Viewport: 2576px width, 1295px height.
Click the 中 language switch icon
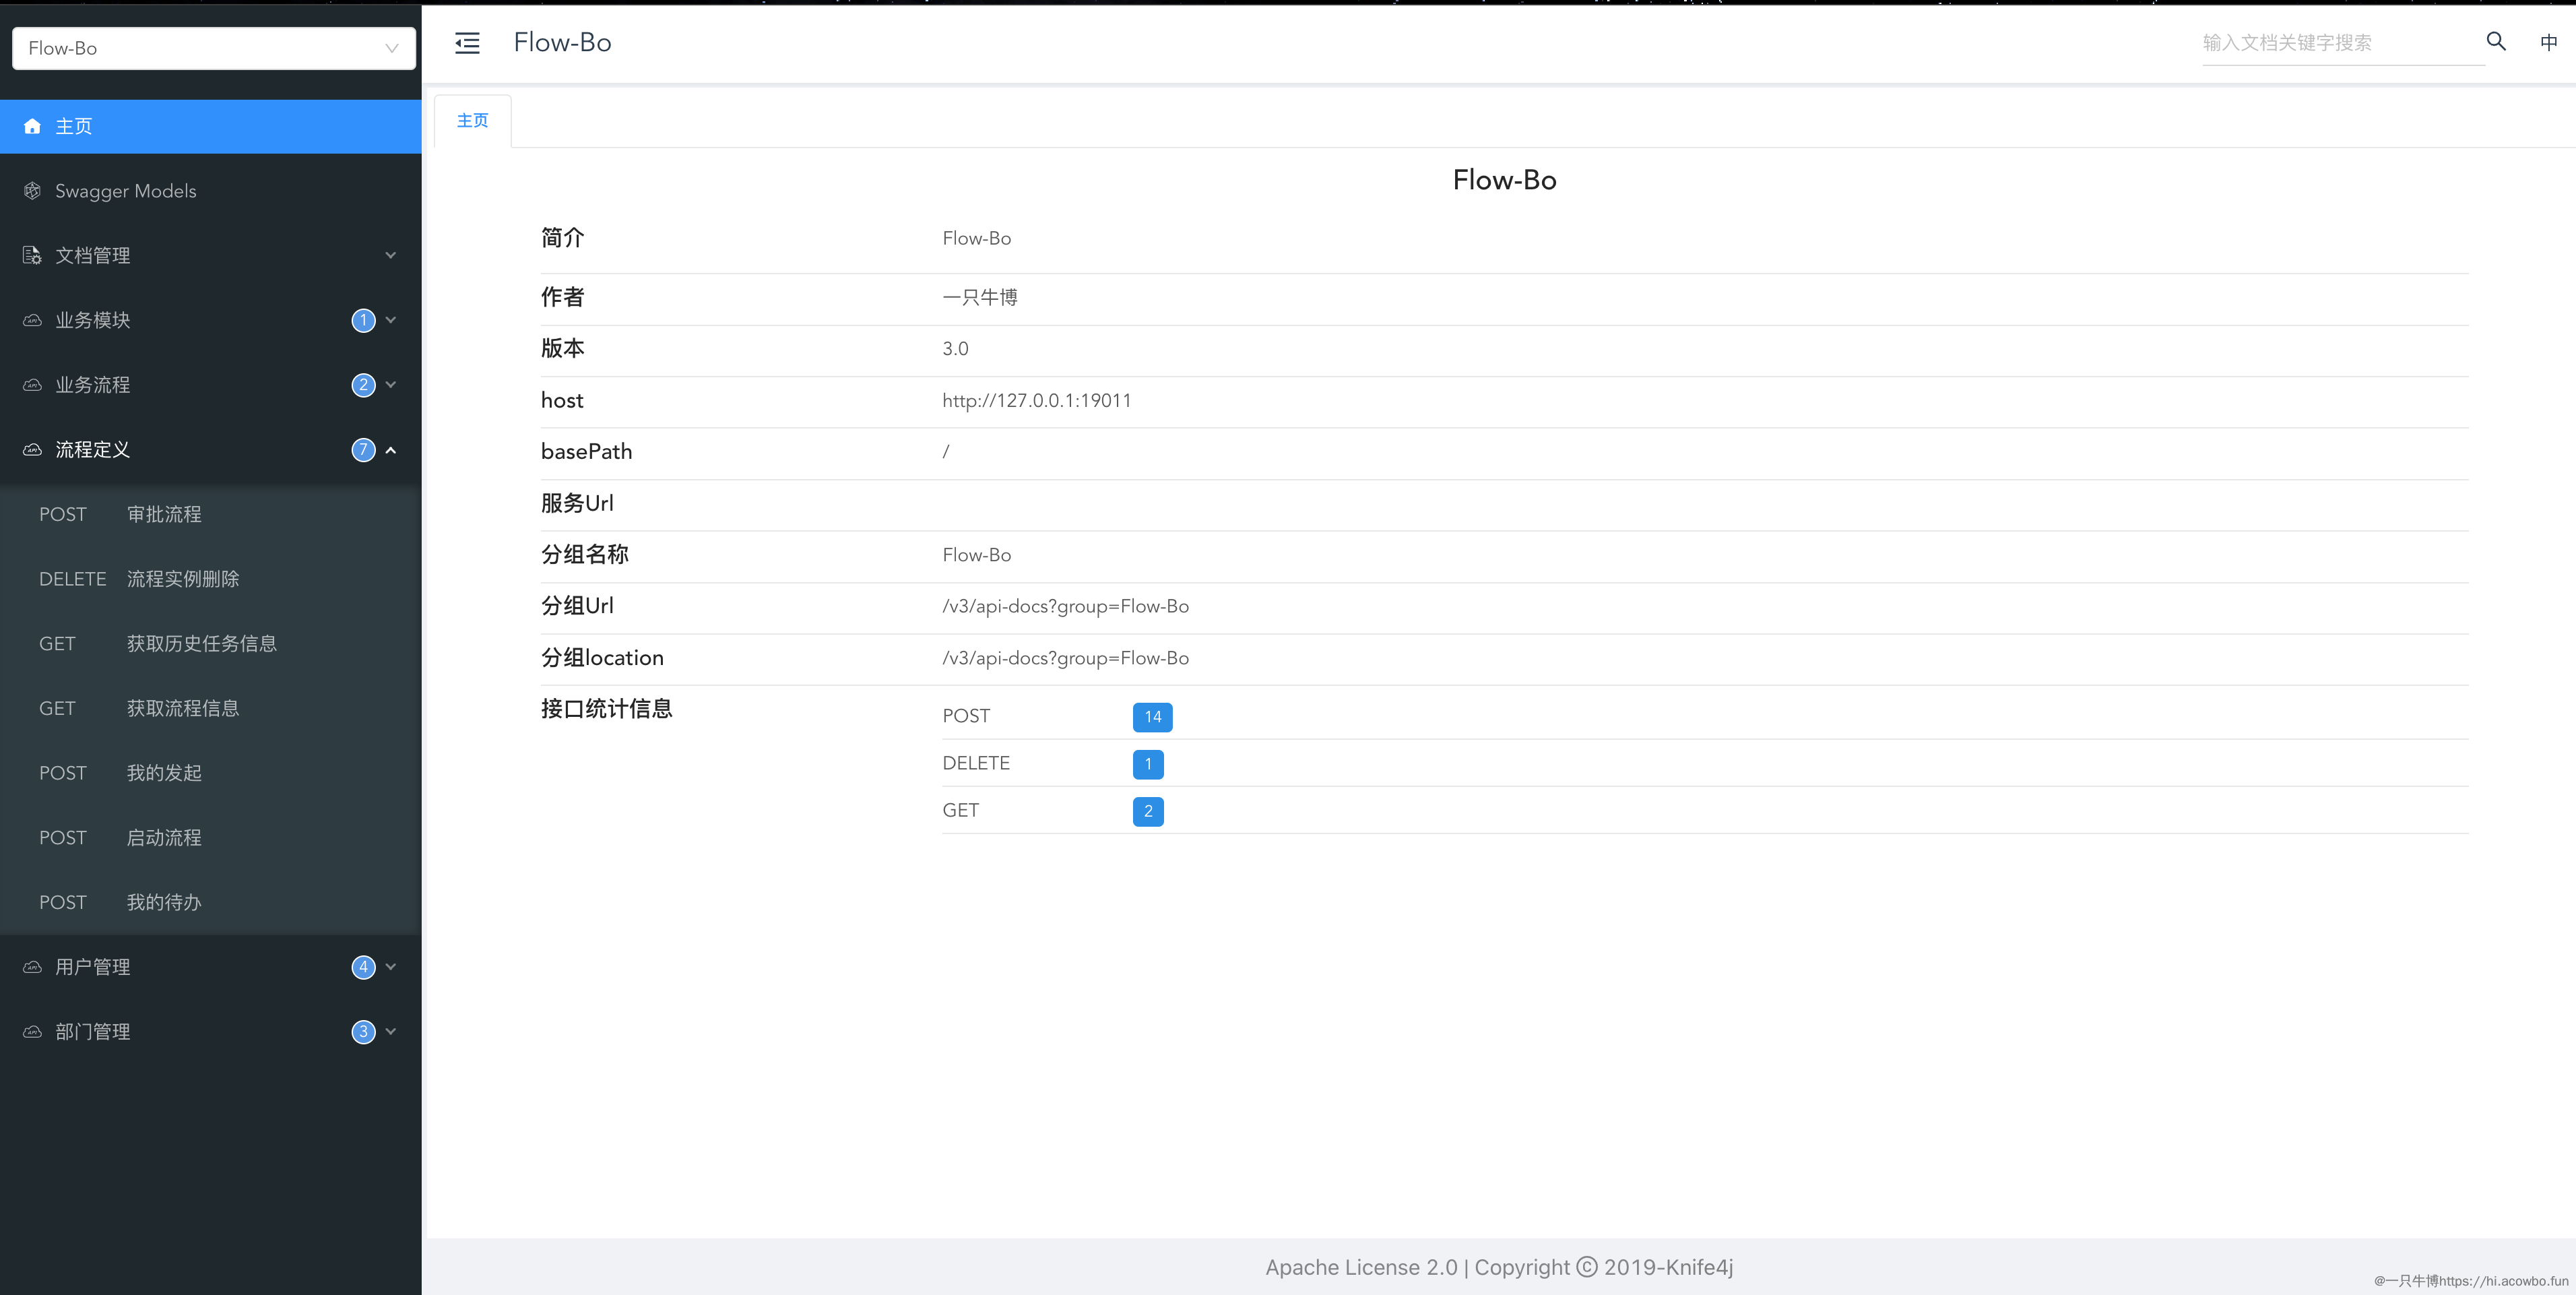click(2548, 42)
